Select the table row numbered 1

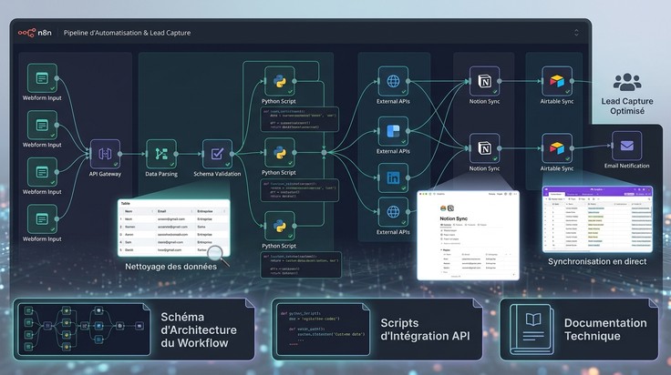(174, 219)
